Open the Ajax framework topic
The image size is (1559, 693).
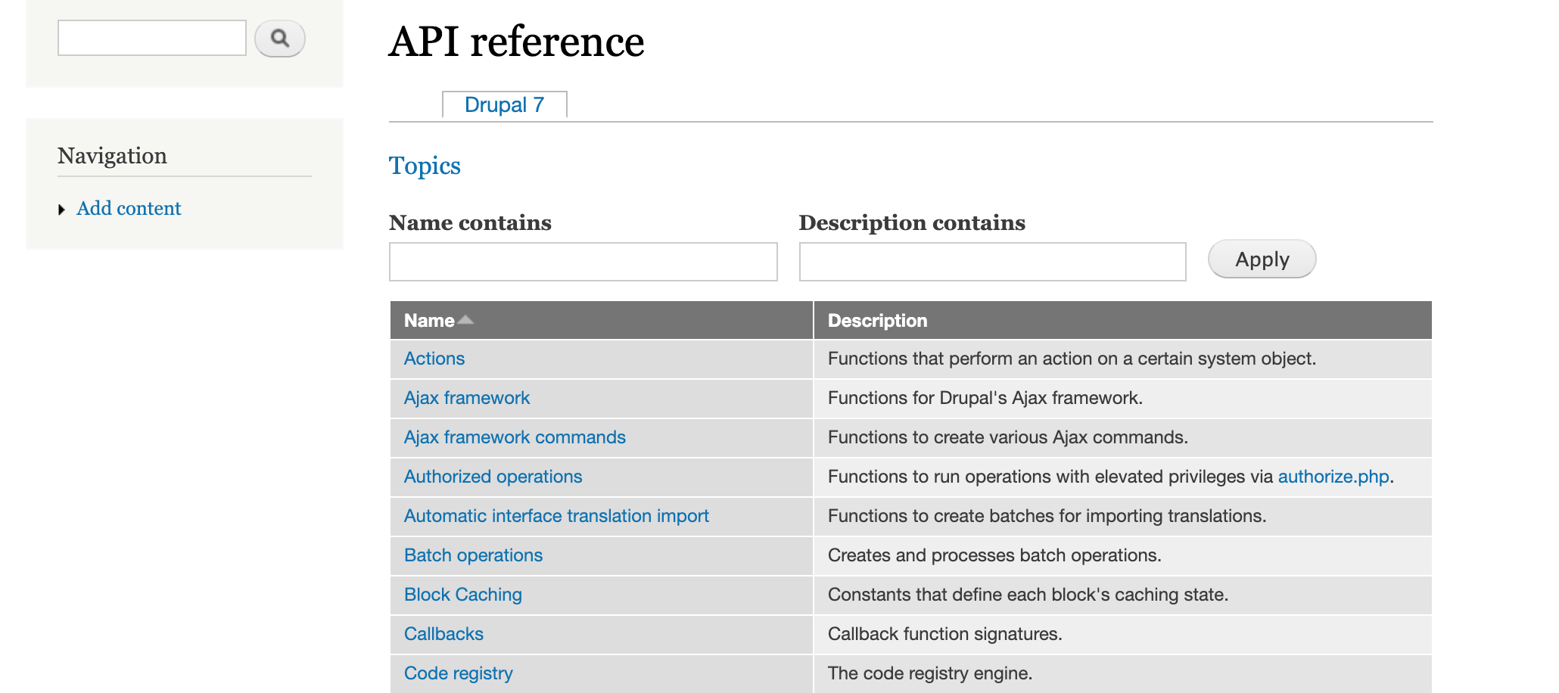pos(467,398)
